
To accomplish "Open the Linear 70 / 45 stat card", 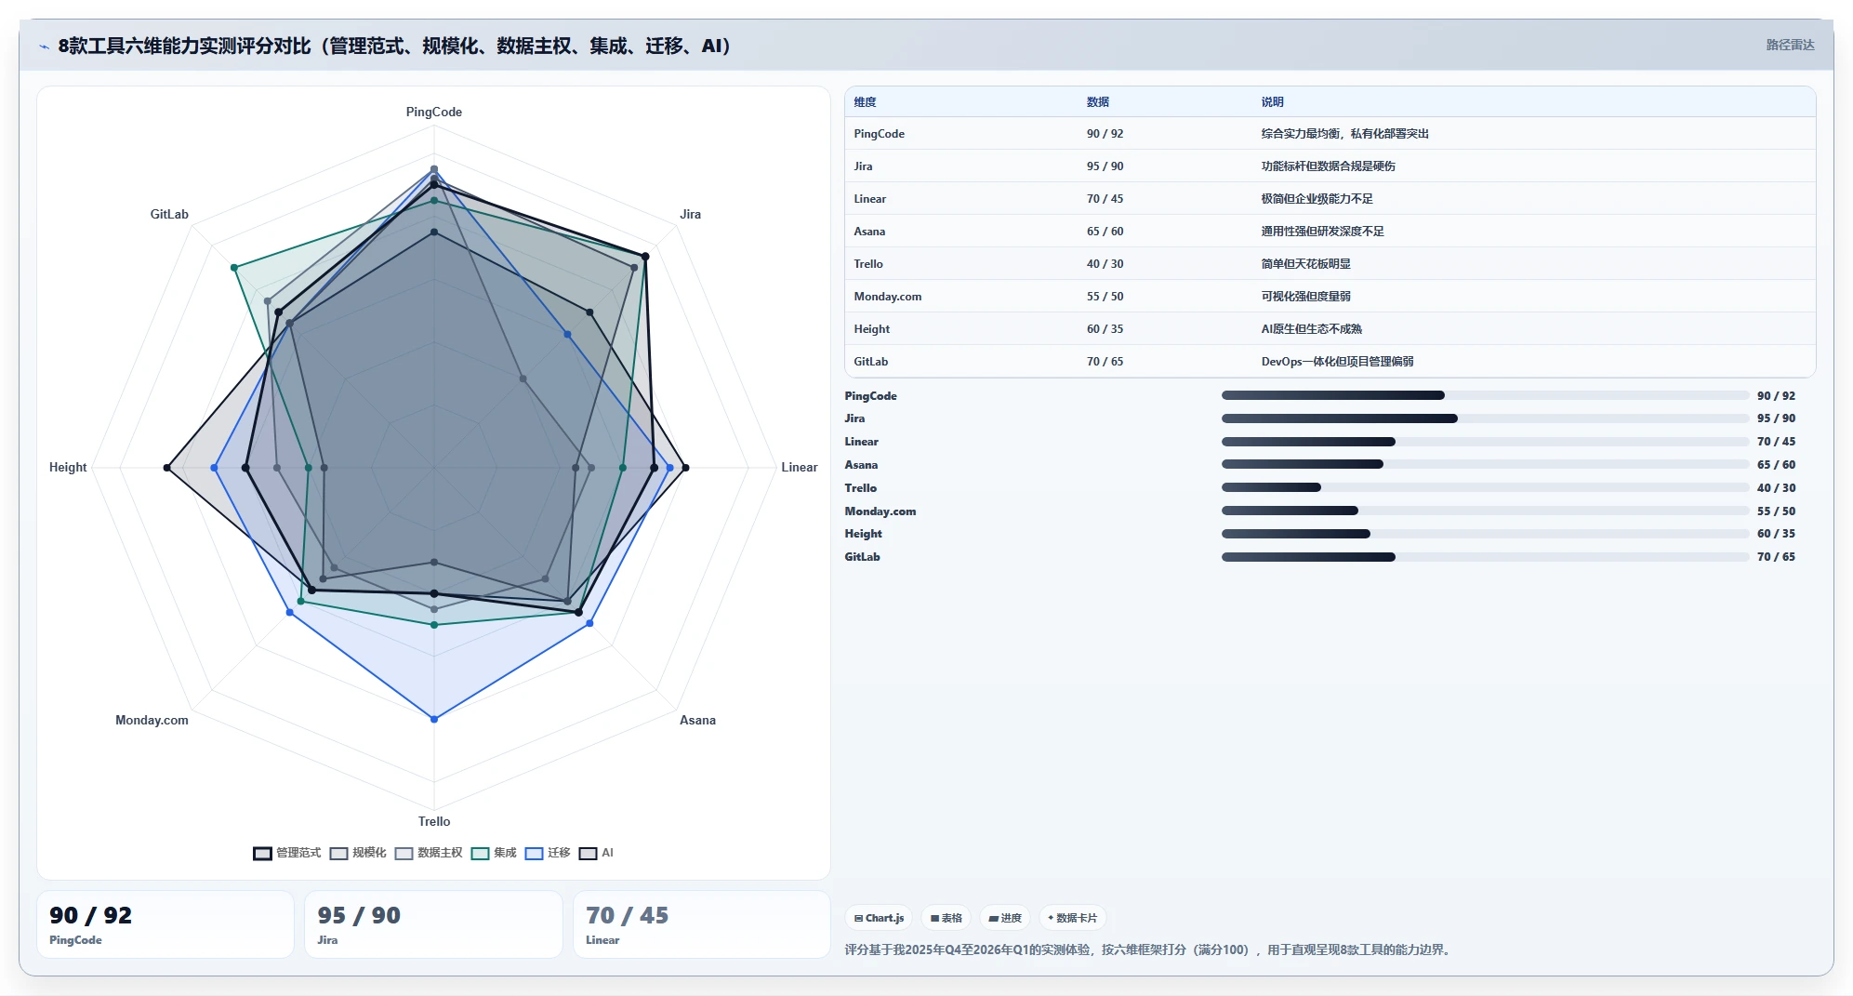I will pos(701,924).
